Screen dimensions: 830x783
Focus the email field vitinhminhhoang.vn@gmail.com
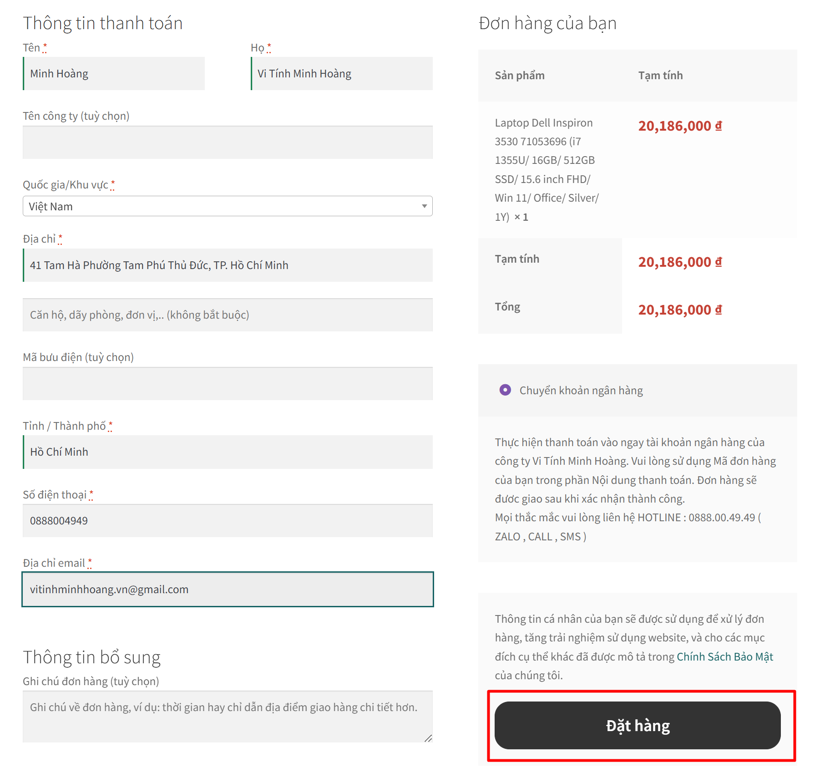click(228, 589)
